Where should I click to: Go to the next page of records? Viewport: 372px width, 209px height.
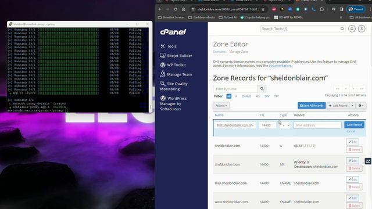353,89
